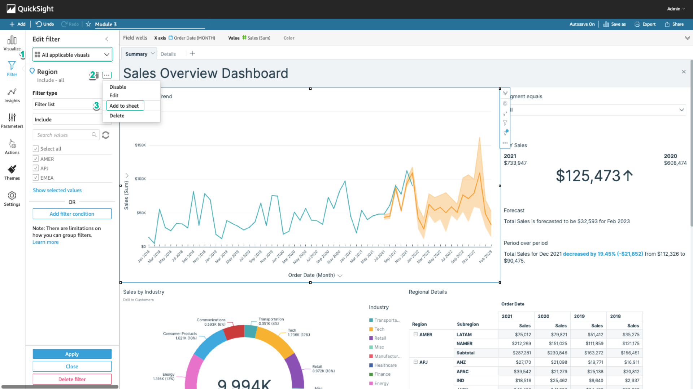Refresh the filter values list
Screen dimensions: 693x389
click(106, 135)
